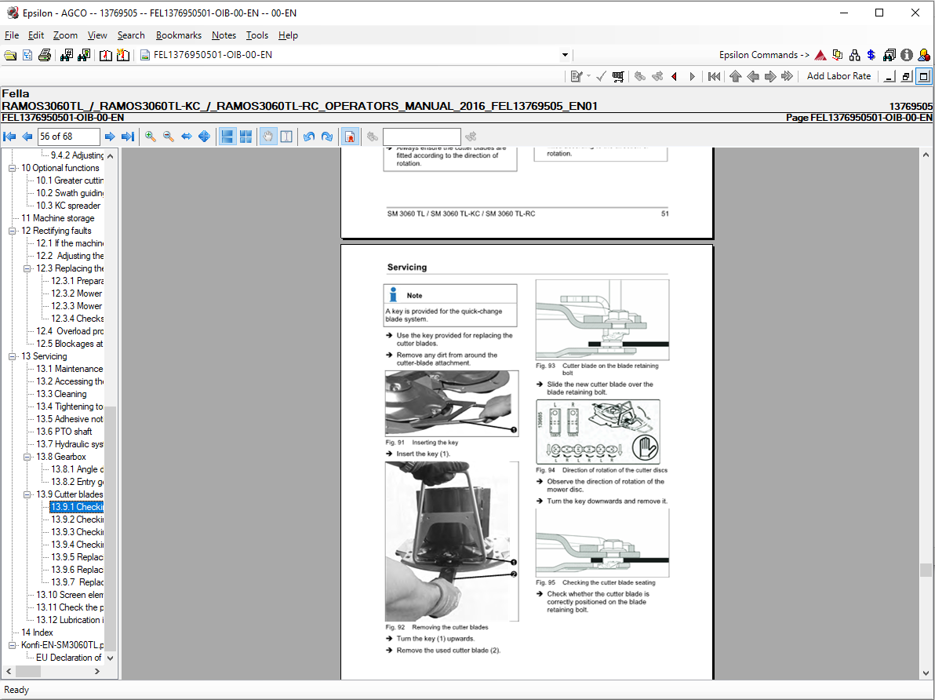Open the document selector dropdown arrow
The width and height of the screenshot is (935, 700).
pyautogui.click(x=565, y=55)
